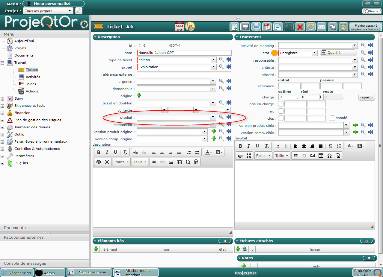The image size is (383, 277).
Task: Click the print ticket icon
Action: click(256, 27)
